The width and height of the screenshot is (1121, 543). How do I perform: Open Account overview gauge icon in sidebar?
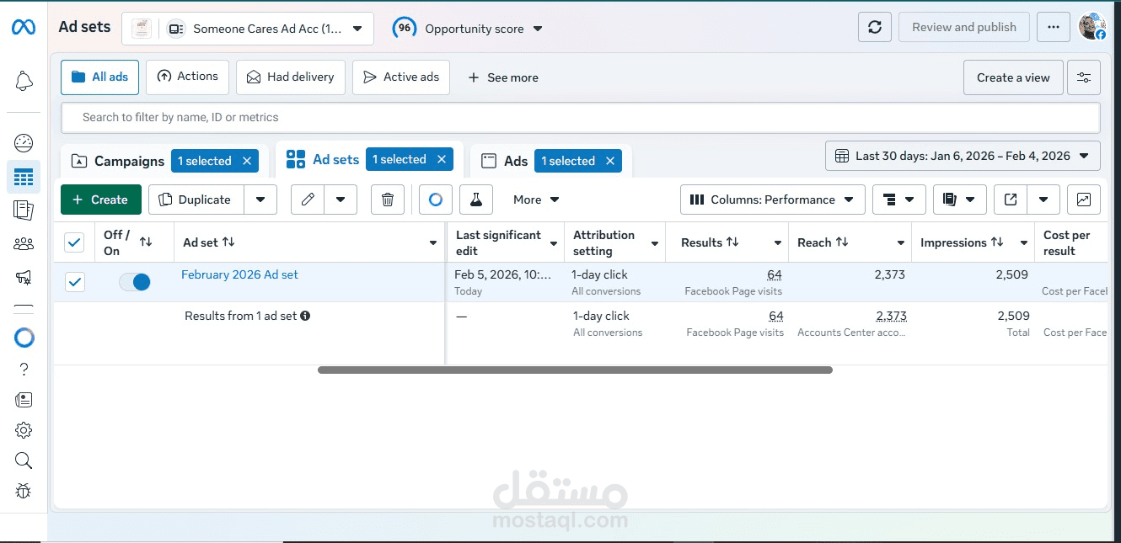click(24, 142)
